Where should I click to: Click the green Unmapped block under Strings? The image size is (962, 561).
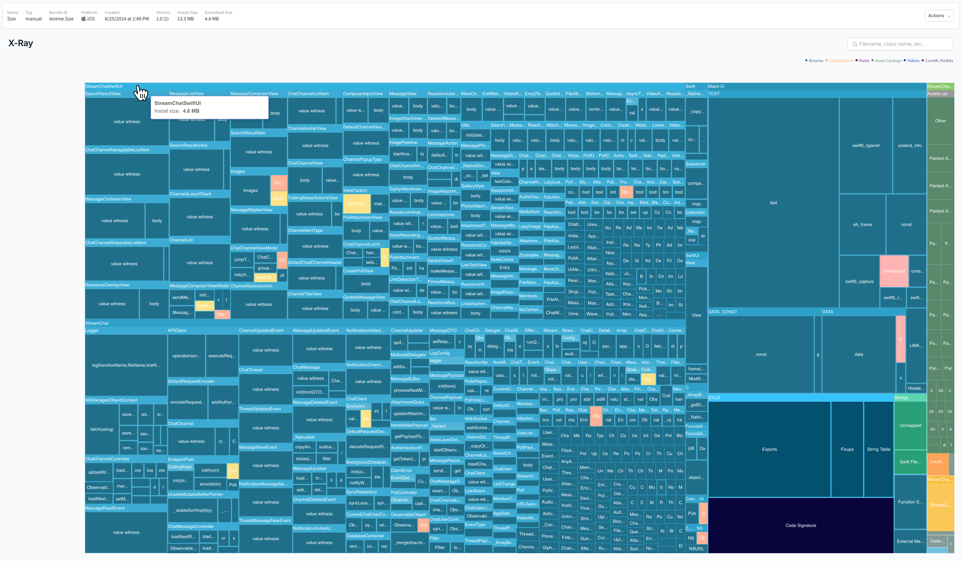pyautogui.click(x=910, y=425)
